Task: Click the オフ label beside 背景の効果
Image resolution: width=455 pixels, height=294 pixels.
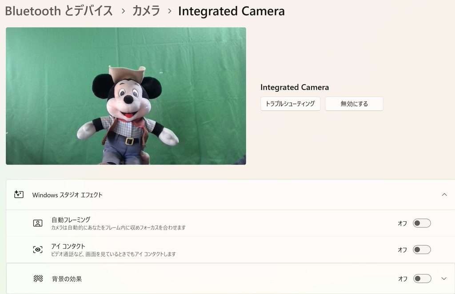Action: click(403, 278)
